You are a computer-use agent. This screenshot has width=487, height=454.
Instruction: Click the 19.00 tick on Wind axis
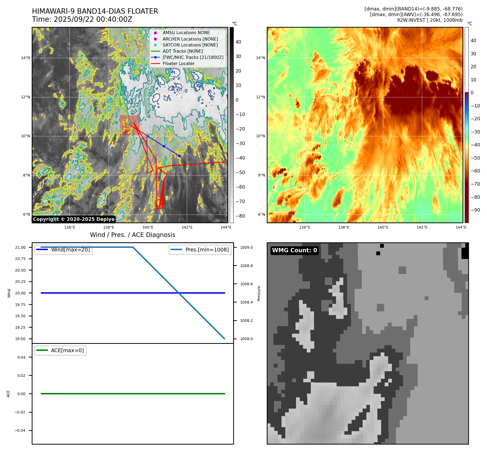pyautogui.click(x=20, y=339)
